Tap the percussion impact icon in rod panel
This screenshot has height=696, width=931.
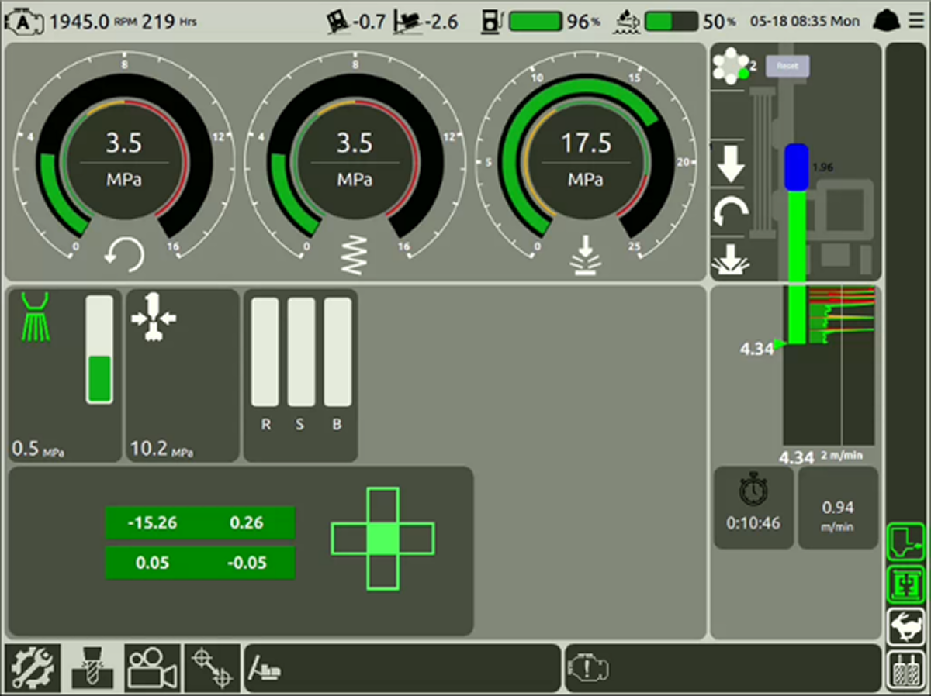(x=730, y=259)
